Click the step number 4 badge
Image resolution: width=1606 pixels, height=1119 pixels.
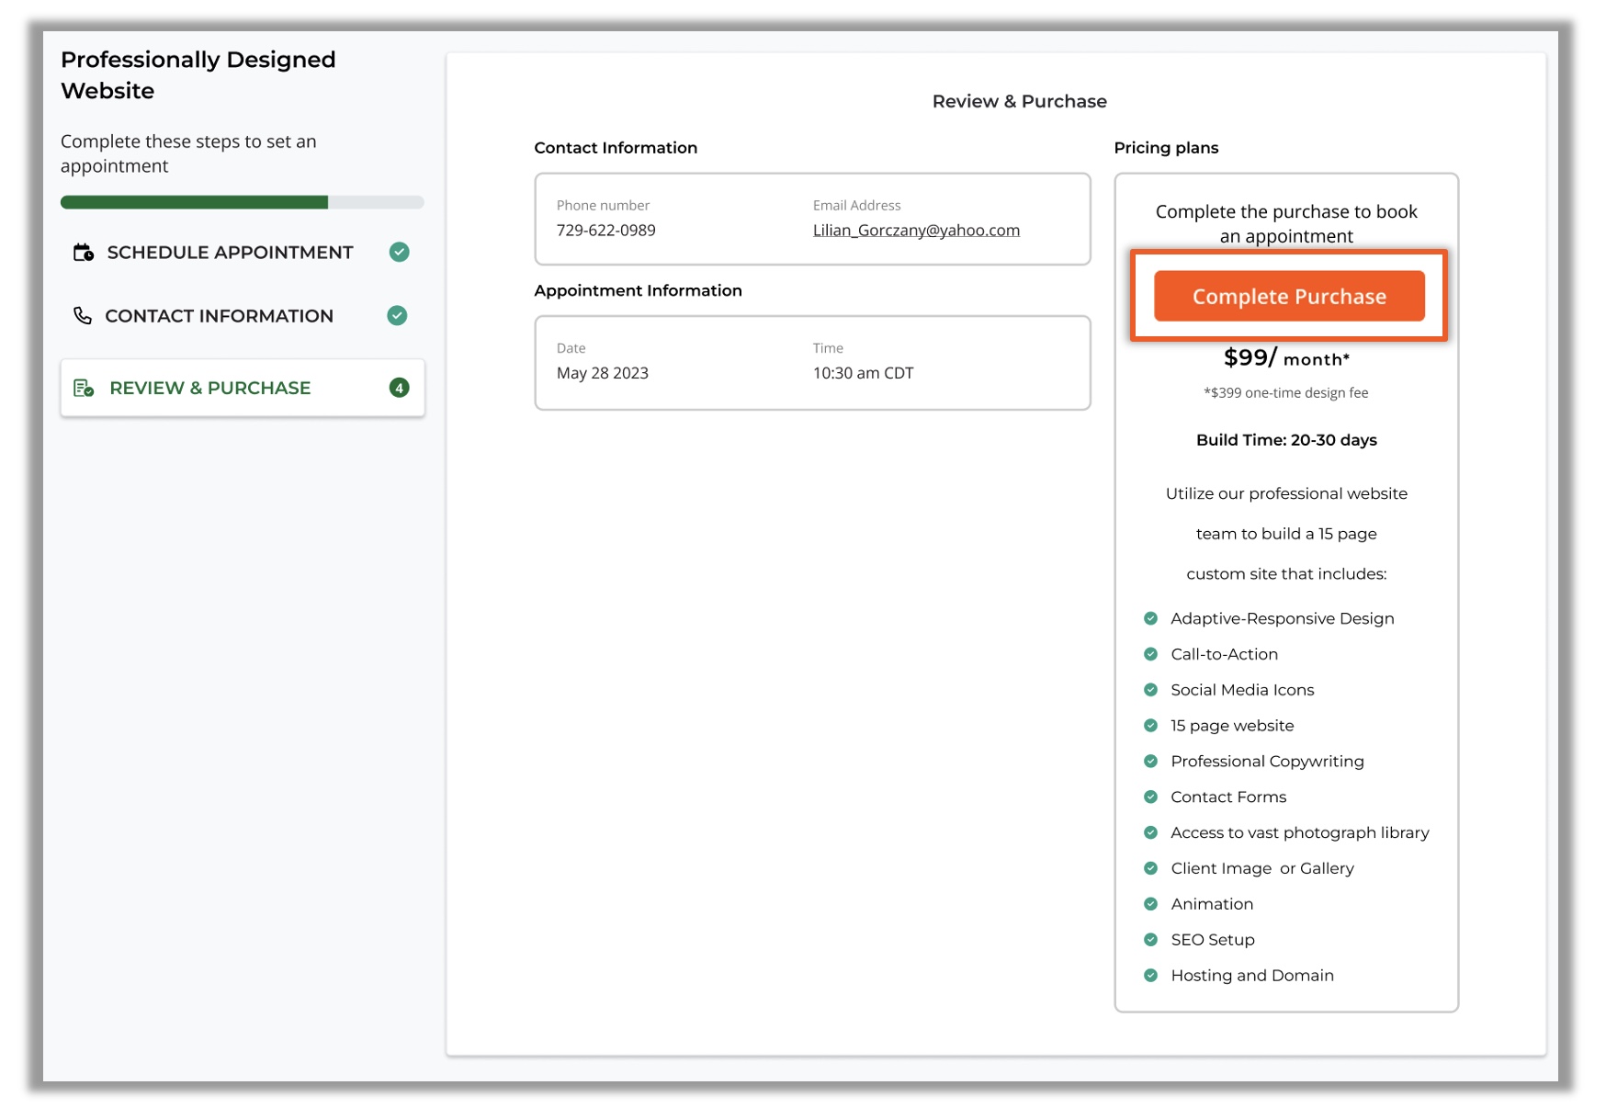[399, 389]
